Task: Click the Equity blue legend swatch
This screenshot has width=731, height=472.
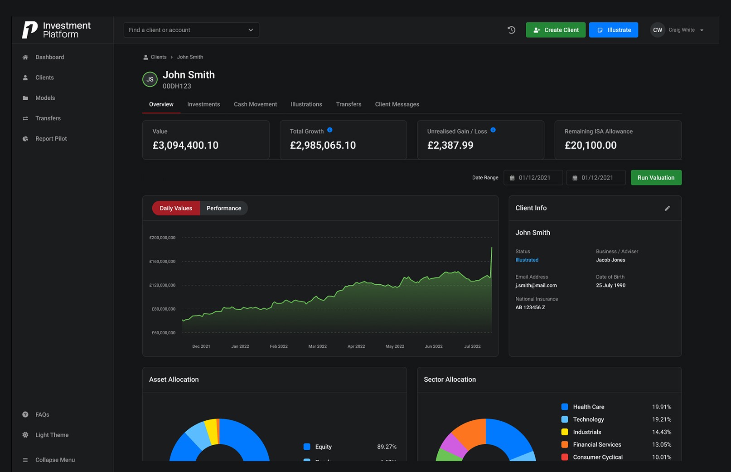Action: (307, 447)
